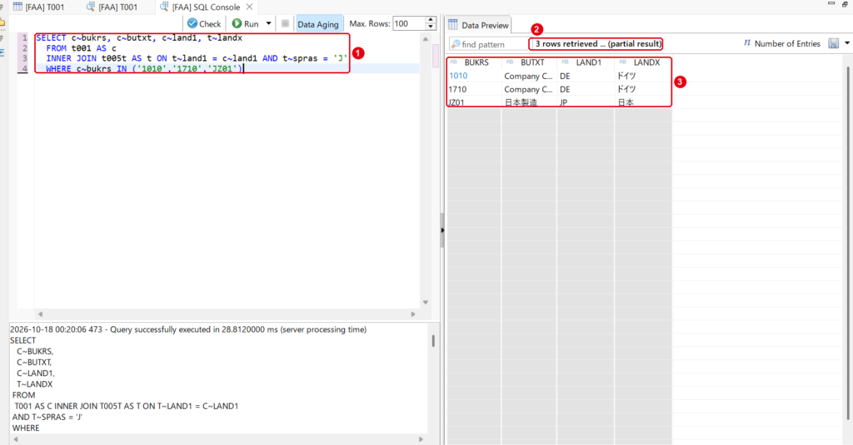Screen dimensions: 853x445
Task: Run the SQL query
Action: point(246,24)
